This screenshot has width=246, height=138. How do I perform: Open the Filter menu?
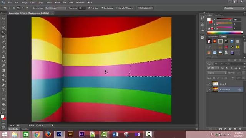pos(57,3)
